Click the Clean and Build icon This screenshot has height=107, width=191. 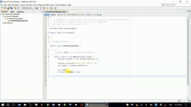[44, 8]
